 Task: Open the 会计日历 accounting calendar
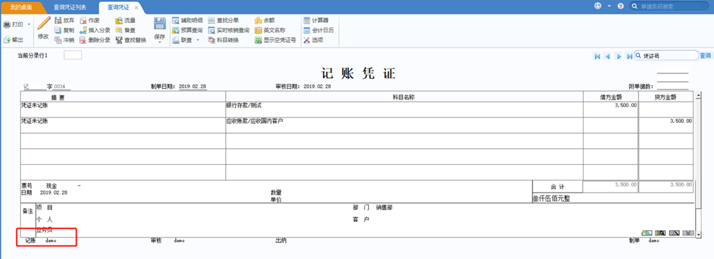pyautogui.click(x=319, y=30)
